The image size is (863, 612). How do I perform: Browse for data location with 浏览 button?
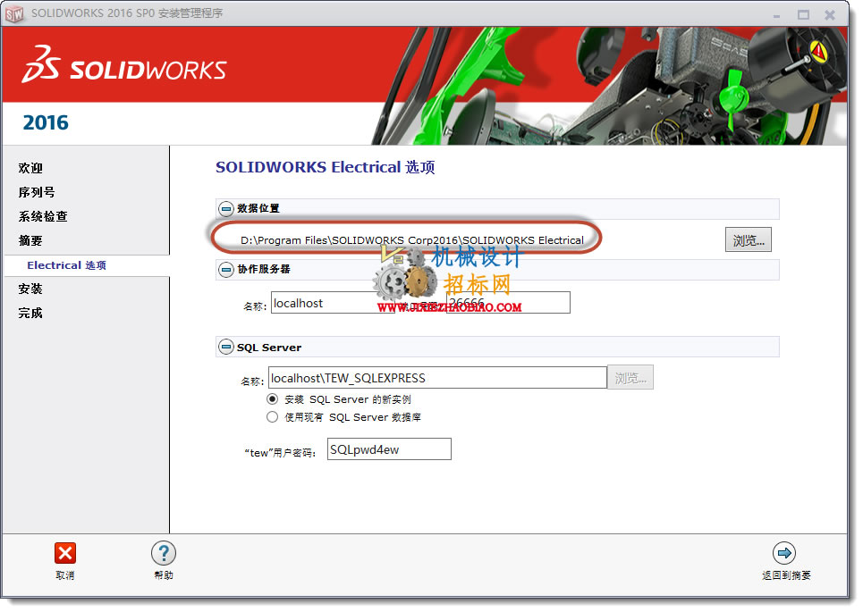click(x=748, y=240)
